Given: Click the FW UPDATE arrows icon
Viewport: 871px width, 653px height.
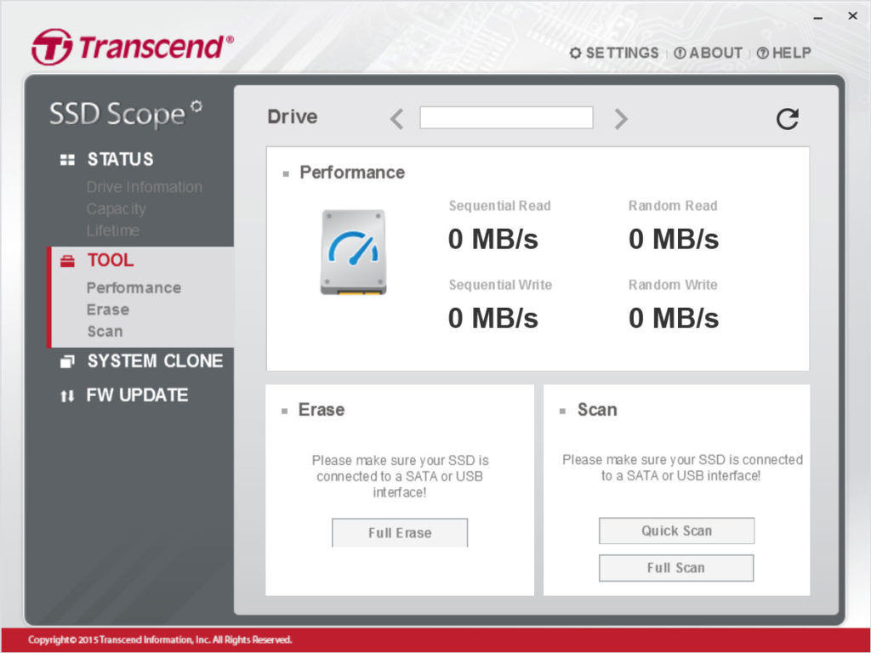Looking at the screenshot, I should 67,396.
